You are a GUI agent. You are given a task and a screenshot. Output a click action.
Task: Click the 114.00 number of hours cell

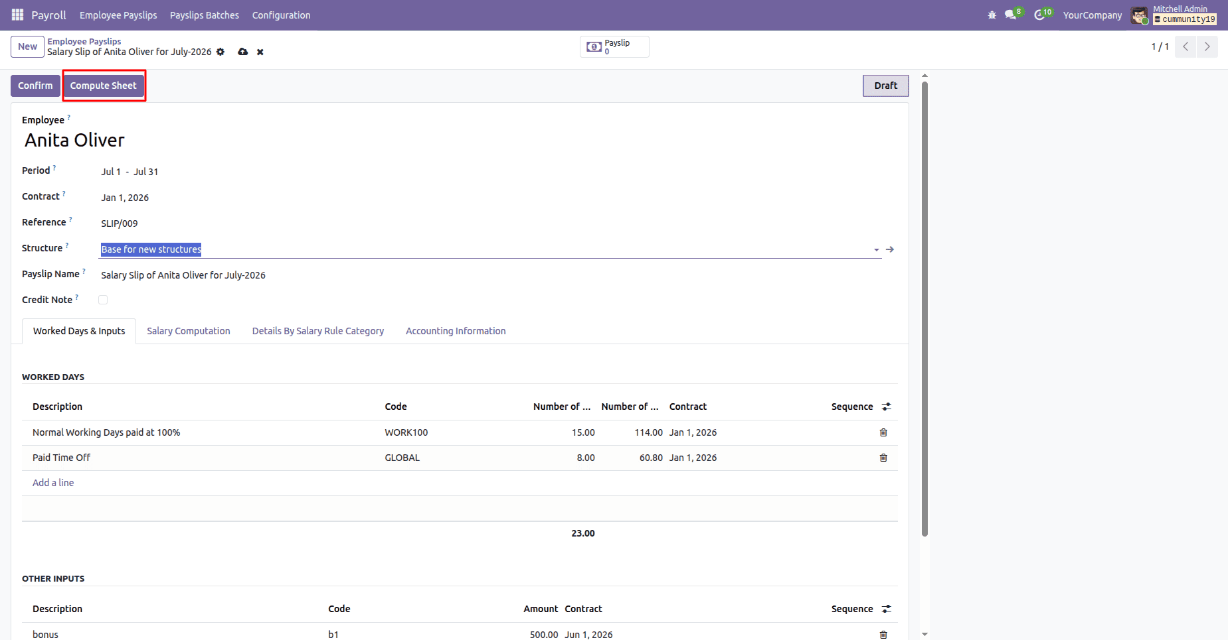[x=648, y=432]
